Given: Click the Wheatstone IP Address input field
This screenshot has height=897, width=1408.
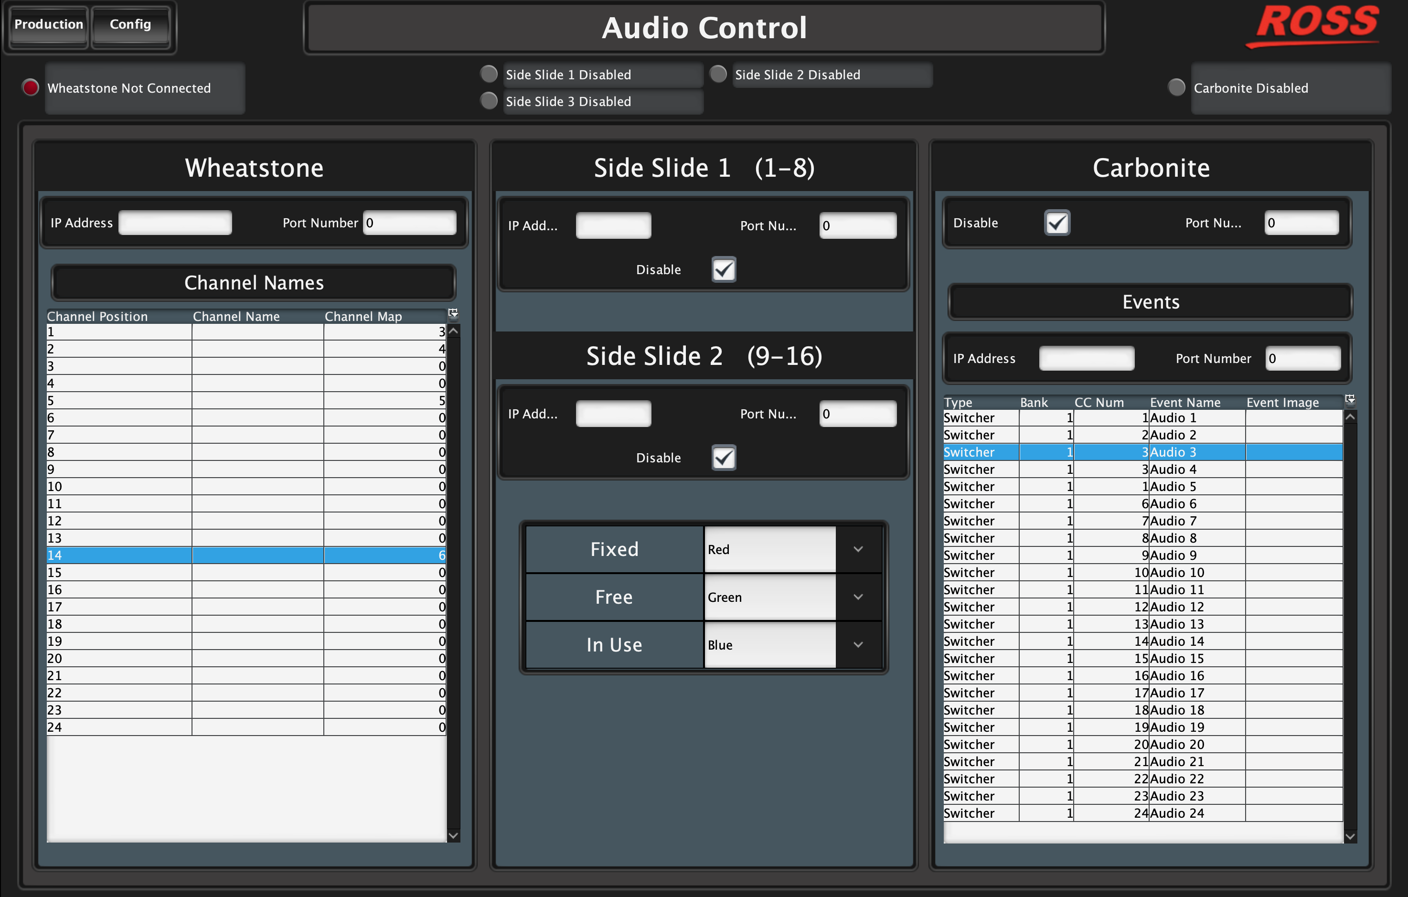Looking at the screenshot, I should [175, 223].
